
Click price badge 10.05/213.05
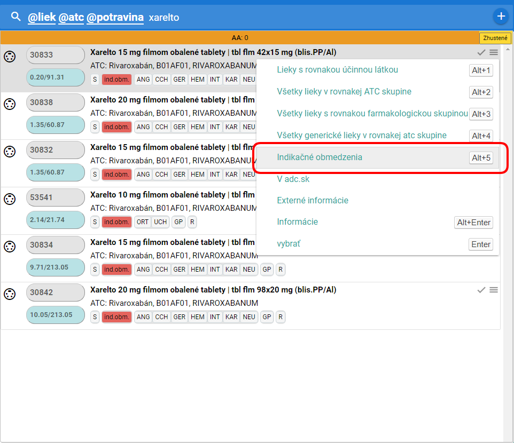click(x=56, y=315)
